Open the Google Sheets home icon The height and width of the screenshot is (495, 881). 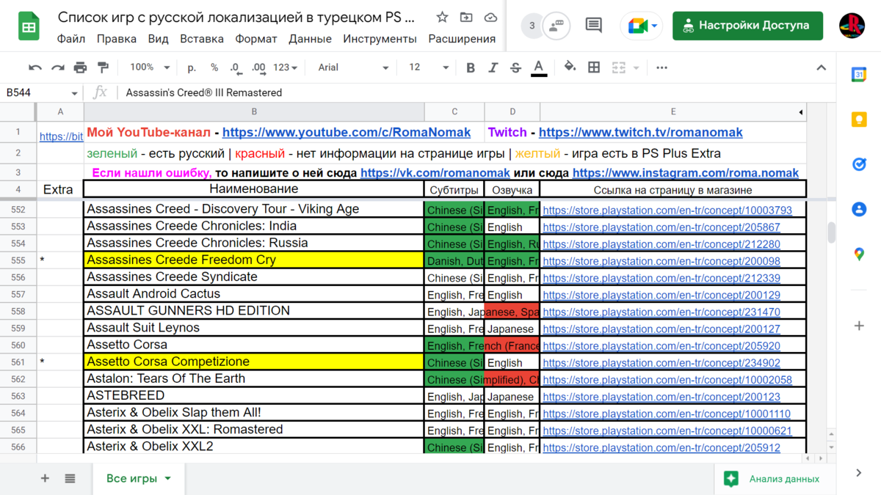point(29,26)
